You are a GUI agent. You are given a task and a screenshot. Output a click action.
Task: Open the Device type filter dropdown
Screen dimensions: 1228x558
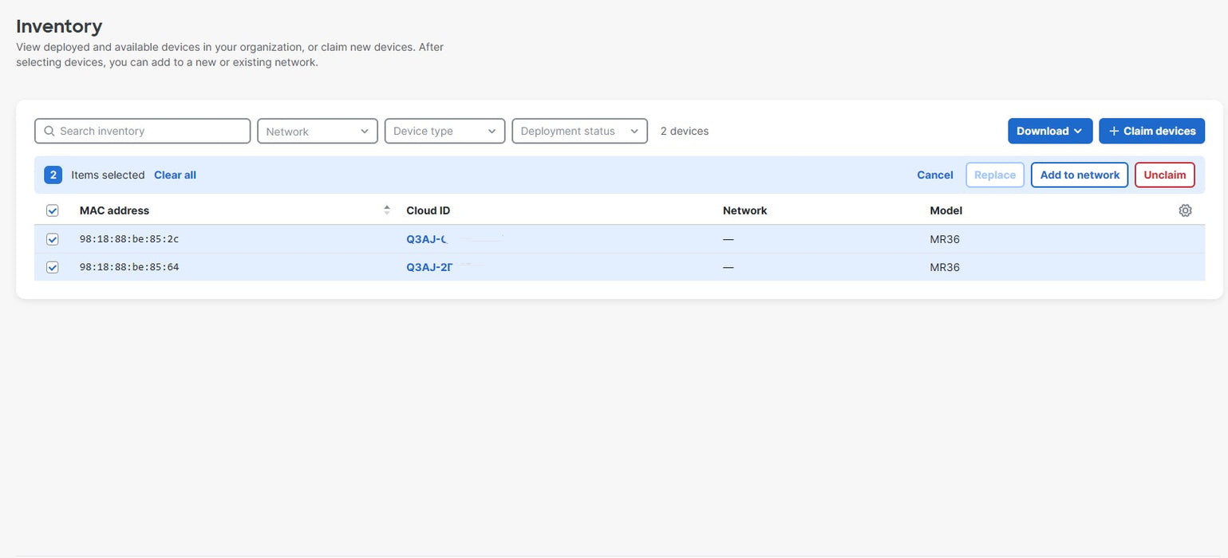click(x=444, y=131)
